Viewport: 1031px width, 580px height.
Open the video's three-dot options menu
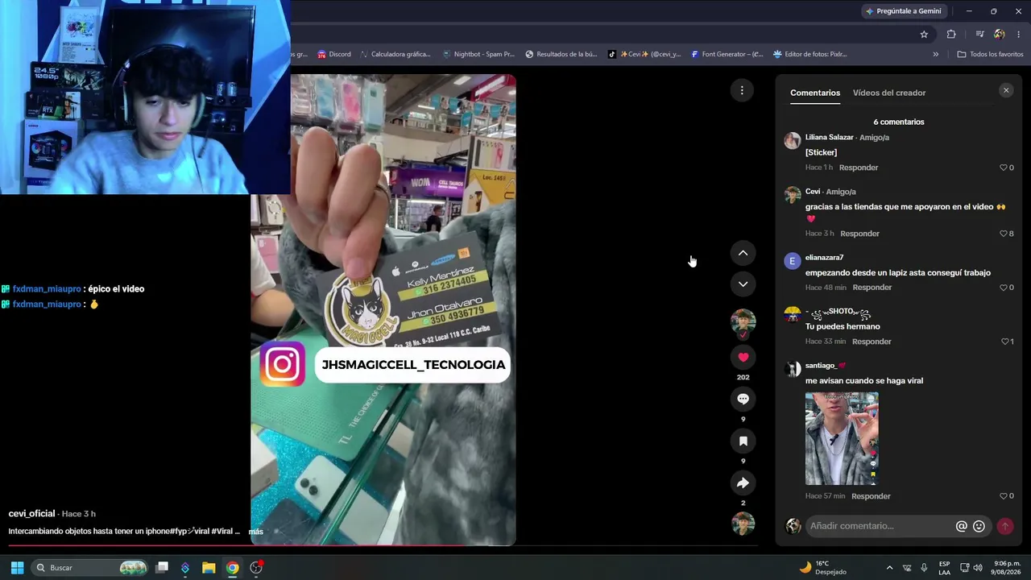(x=742, y=90)
